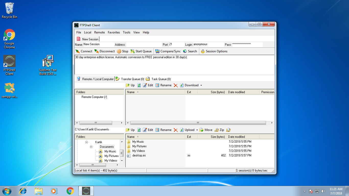Click the local Move button

(206, 130)
